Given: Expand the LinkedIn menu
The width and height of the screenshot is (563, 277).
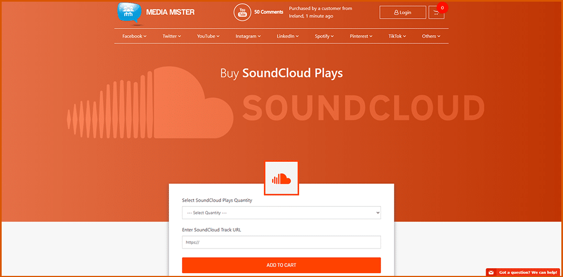Looking at the screenshot, I should click(288, 36).
